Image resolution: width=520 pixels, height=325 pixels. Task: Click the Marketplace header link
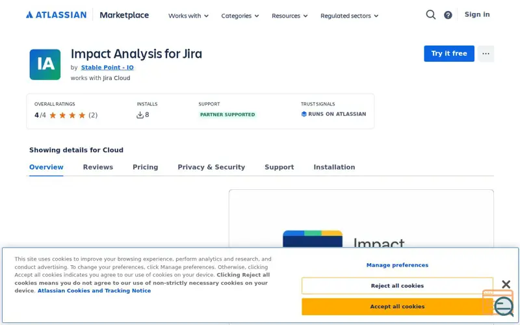point(124,15)
